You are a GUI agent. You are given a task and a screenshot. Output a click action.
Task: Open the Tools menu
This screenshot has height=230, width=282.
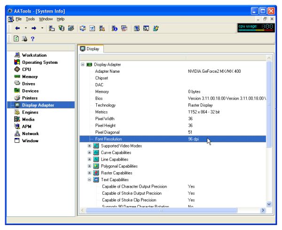coord(30,19)
